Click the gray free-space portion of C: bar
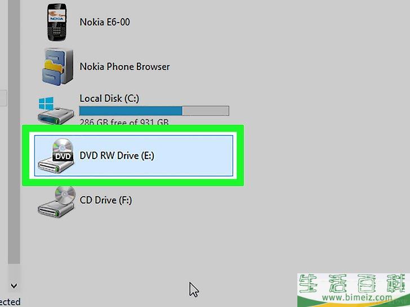The height and width of the screenshot is (307, 410). pyautogui.click(x=206, y=111)
